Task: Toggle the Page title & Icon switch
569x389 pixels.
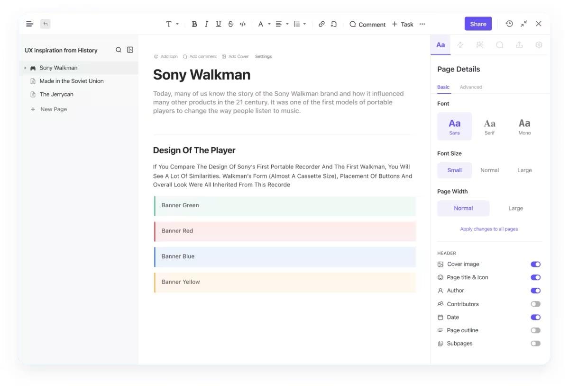Action: [x=535, y=278]
